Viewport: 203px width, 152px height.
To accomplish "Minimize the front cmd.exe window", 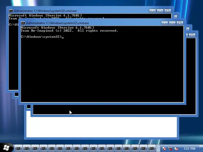I will click(x=164, y=23).
